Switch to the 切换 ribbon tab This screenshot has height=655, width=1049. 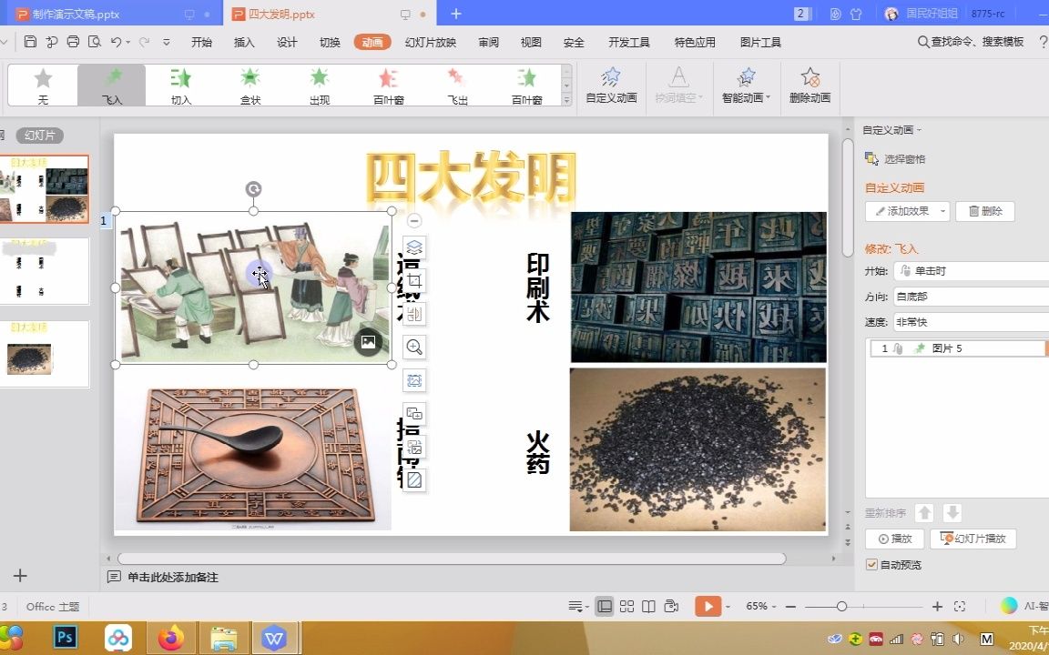(x=329, y=42)
